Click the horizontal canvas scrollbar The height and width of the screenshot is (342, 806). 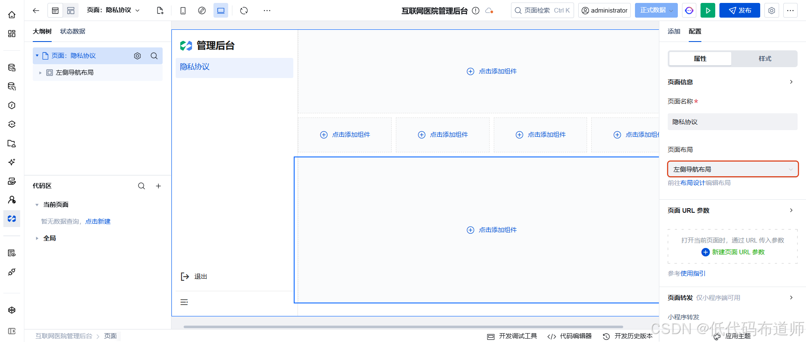[403, 326]
